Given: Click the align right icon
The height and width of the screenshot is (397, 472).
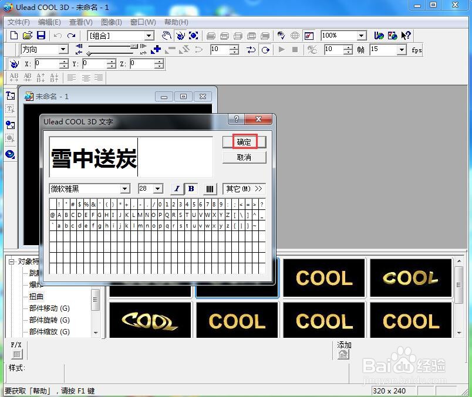Looking at the screenshot, I should tap(99, 78).
